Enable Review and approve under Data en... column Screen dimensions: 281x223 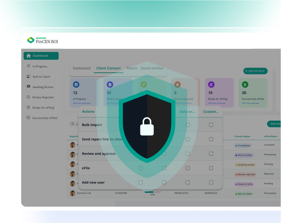pos(188,154)
